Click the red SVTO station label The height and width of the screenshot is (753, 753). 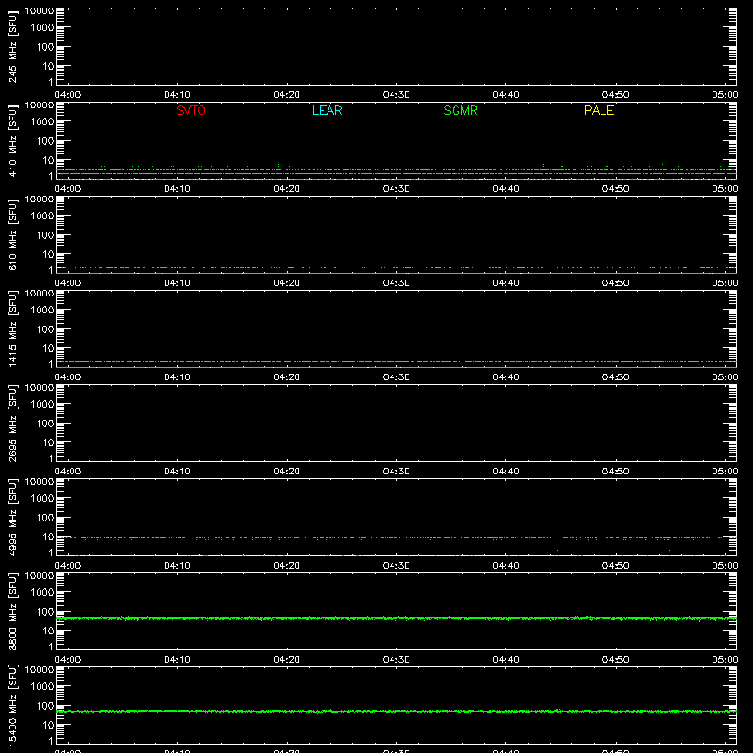pos(191,110)
